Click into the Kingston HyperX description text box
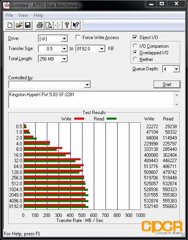 [91, 100]
